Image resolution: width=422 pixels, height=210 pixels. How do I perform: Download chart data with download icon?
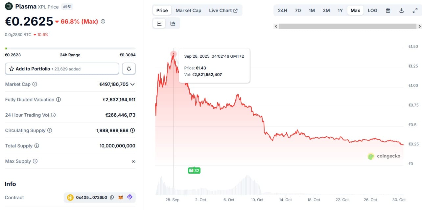point(401,10)
